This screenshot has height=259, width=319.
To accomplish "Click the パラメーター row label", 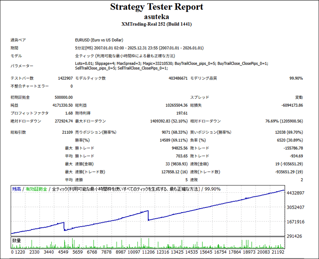I will point(22,66).
